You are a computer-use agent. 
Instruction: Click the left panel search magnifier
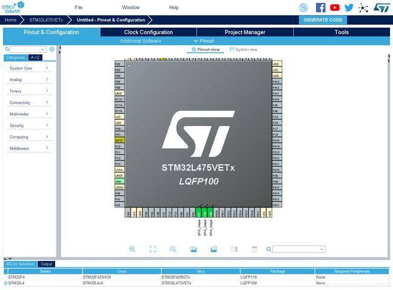pos(7,49)
